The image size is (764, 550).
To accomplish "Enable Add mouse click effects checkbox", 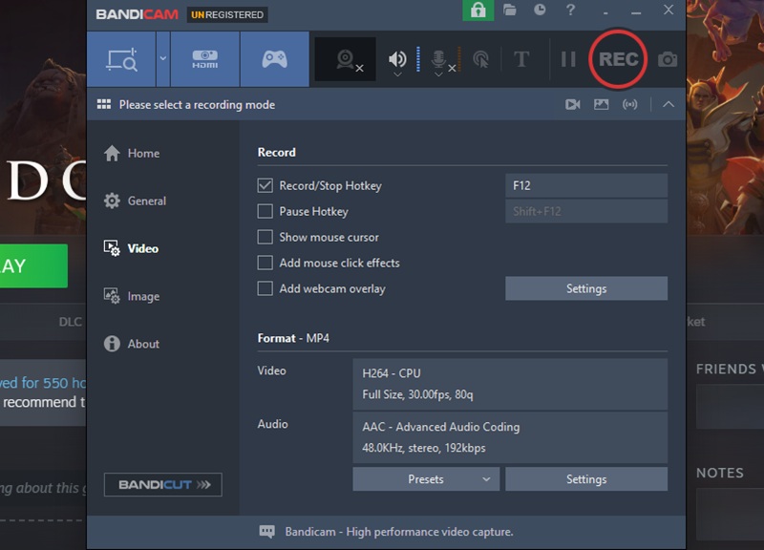I will (265, 264).
